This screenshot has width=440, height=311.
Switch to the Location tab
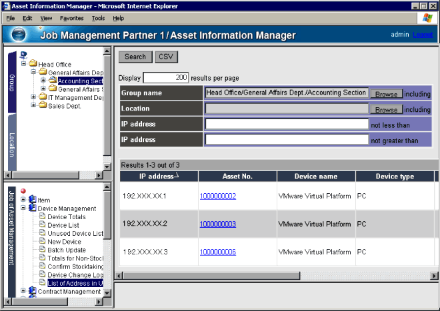(12, 145)
